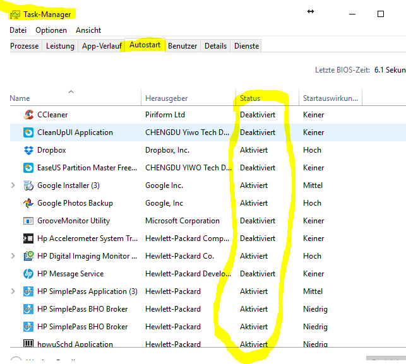Select the HP Message Service entry
Image resolution: width=406 pixels, height=364 pixels.
click(x=71, y=274)
